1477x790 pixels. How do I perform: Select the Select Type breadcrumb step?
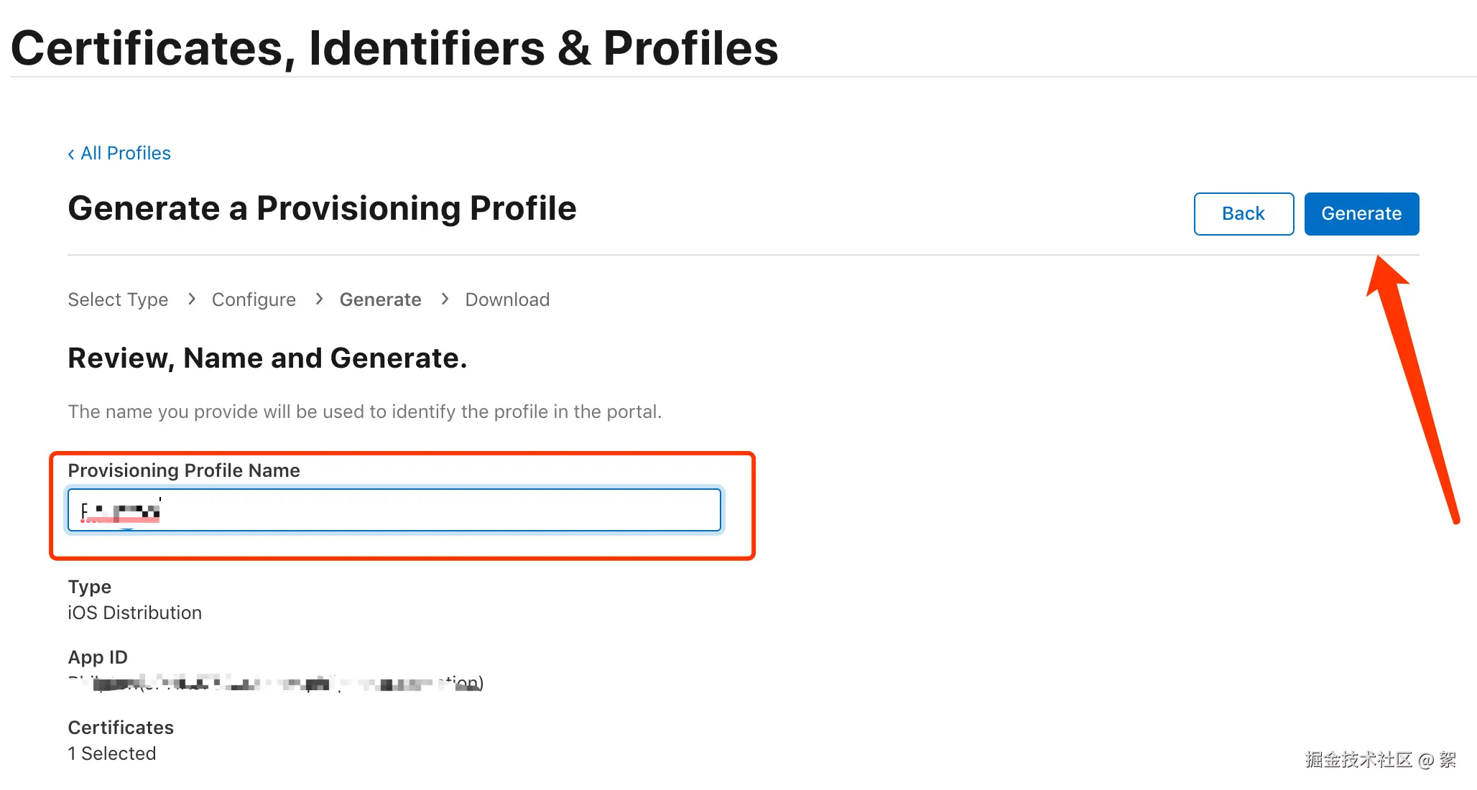(x=118, y=299)
